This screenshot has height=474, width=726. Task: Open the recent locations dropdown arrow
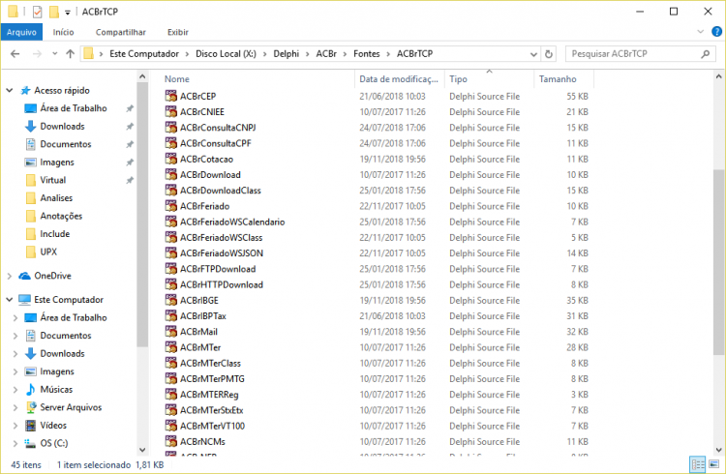click(x=54, y=54)
